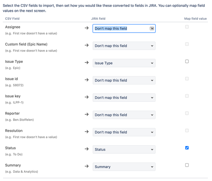Click the Map field value column header
Screen dimensions: 212x181
click(x=195, y=19)
